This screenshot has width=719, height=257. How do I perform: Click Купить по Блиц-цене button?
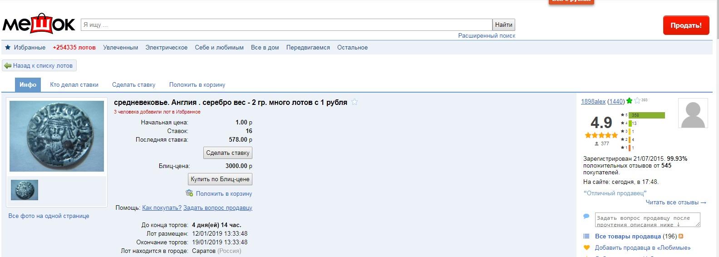[x=220, y=179]
